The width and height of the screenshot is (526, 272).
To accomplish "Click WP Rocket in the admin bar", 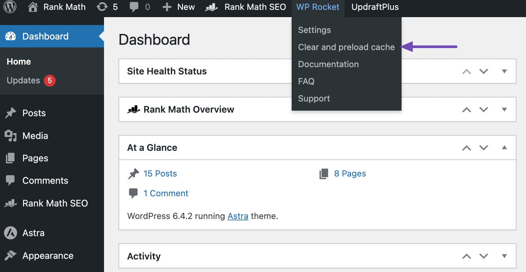I will click(x=318, y=7).
